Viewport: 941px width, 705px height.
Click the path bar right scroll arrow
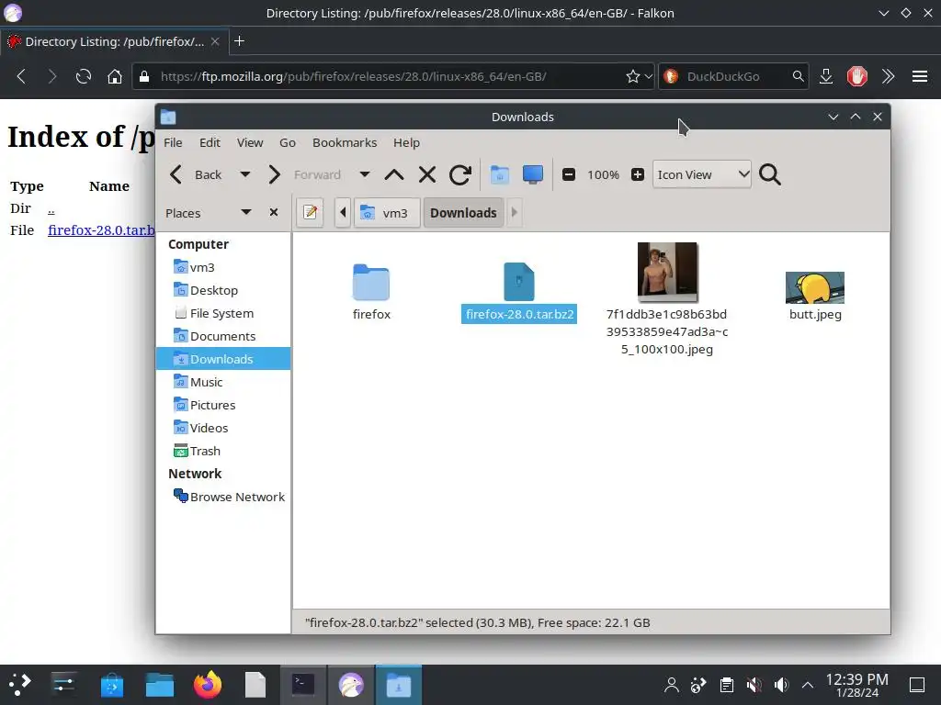pos(515,212)
